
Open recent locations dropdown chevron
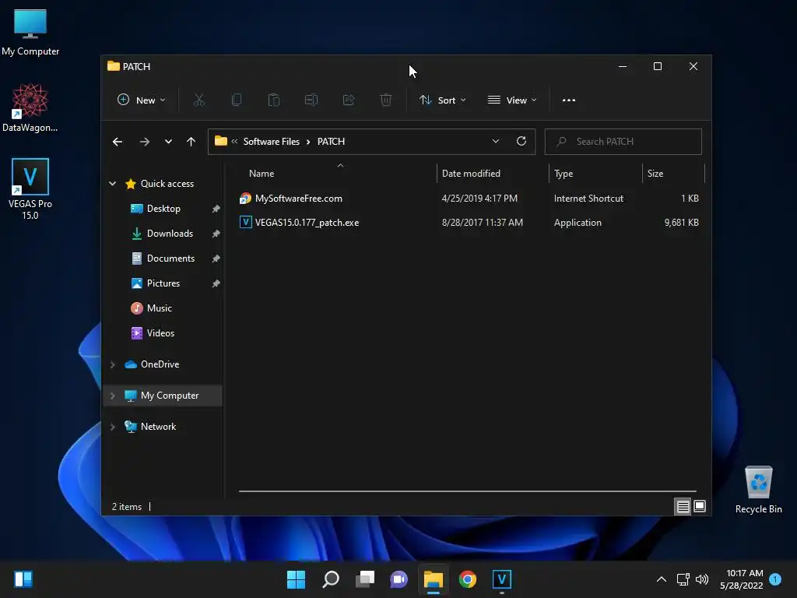[168, 142]
